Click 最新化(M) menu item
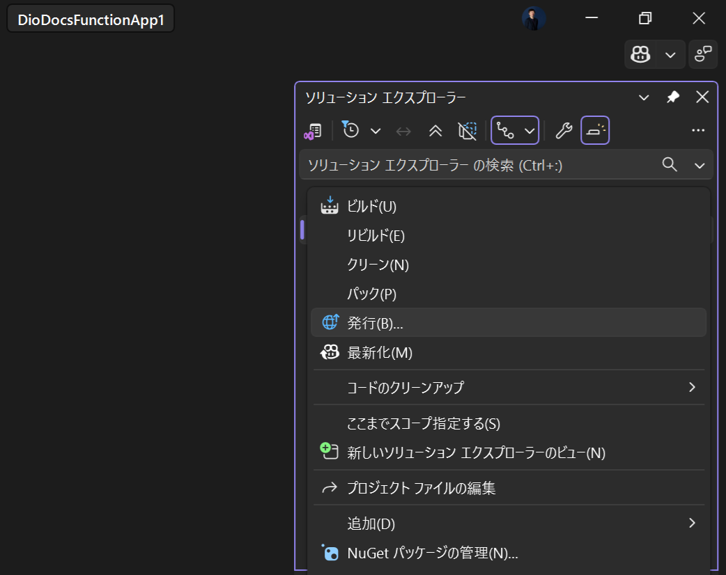Screen dimensions: 726x575 [509, 352]
